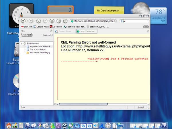Close the RSS sidebar panel

[x=51, y=31]
